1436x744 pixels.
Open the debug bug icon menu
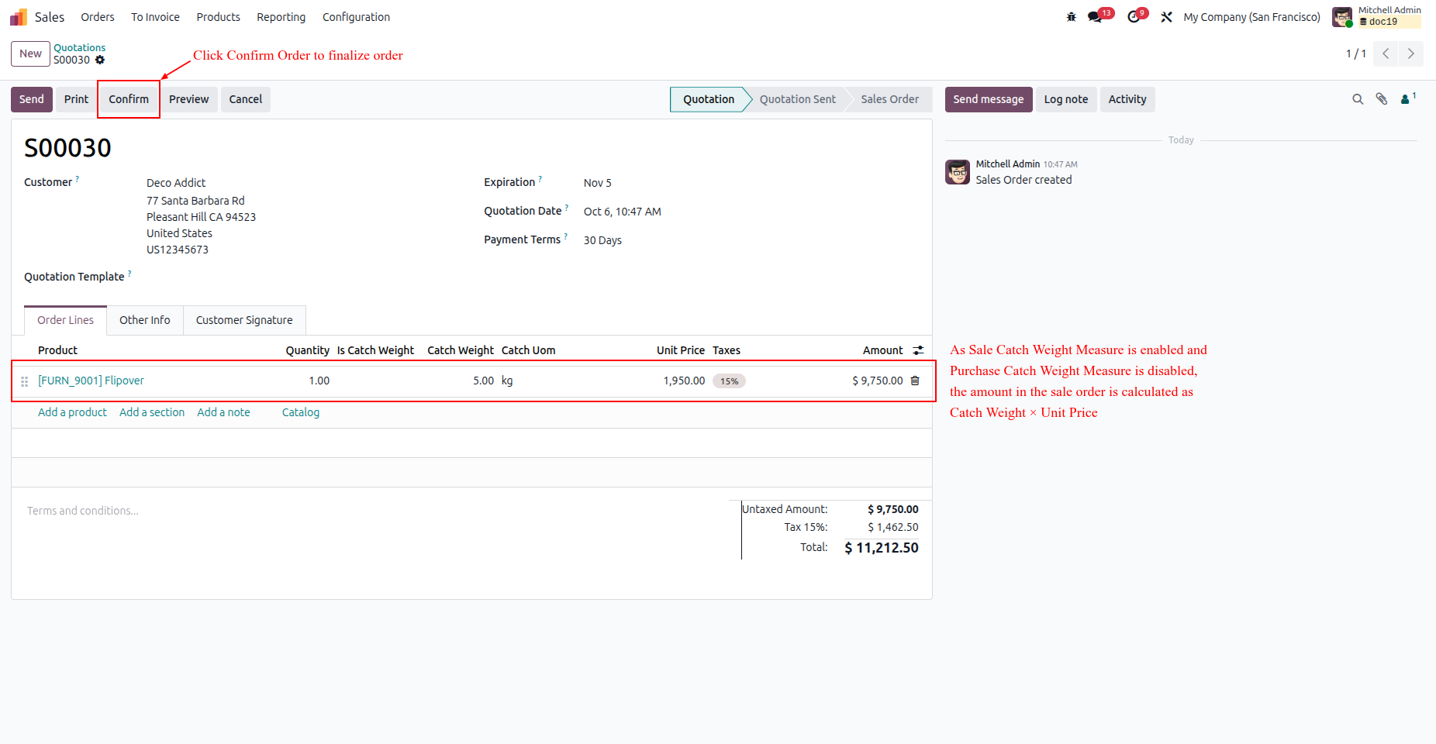tap(1072, 17)
